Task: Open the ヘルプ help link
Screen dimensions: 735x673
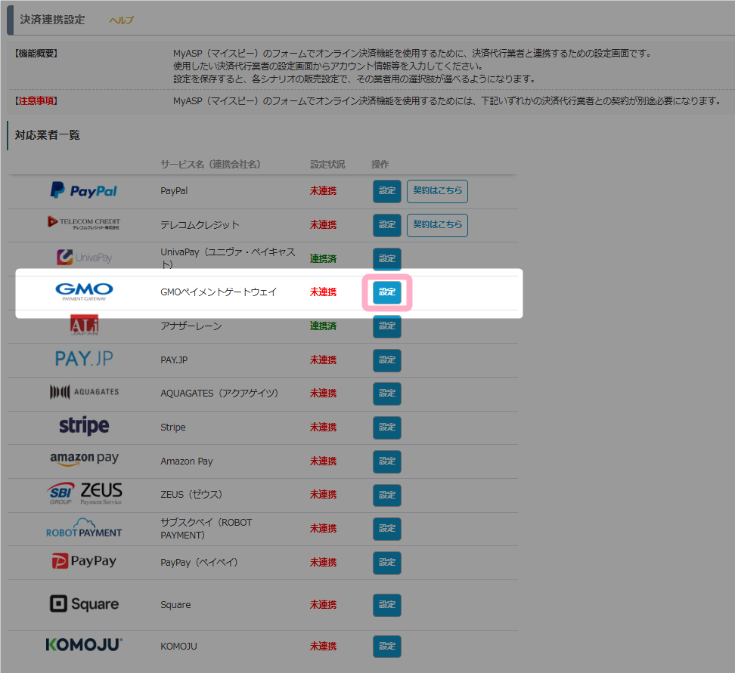Action: (x=121, y=20)
